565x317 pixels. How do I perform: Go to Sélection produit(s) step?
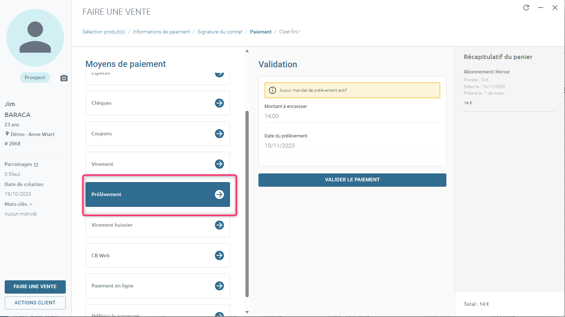pyautogui.click(x=104, y=32)
